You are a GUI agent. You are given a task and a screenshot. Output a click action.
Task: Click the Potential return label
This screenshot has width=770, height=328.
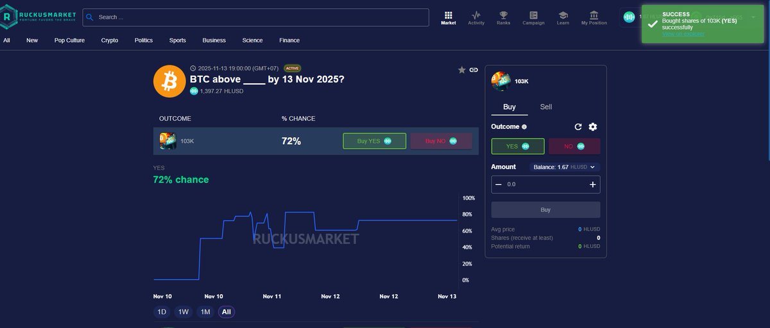pyautogui.click(x=511, y=246)
